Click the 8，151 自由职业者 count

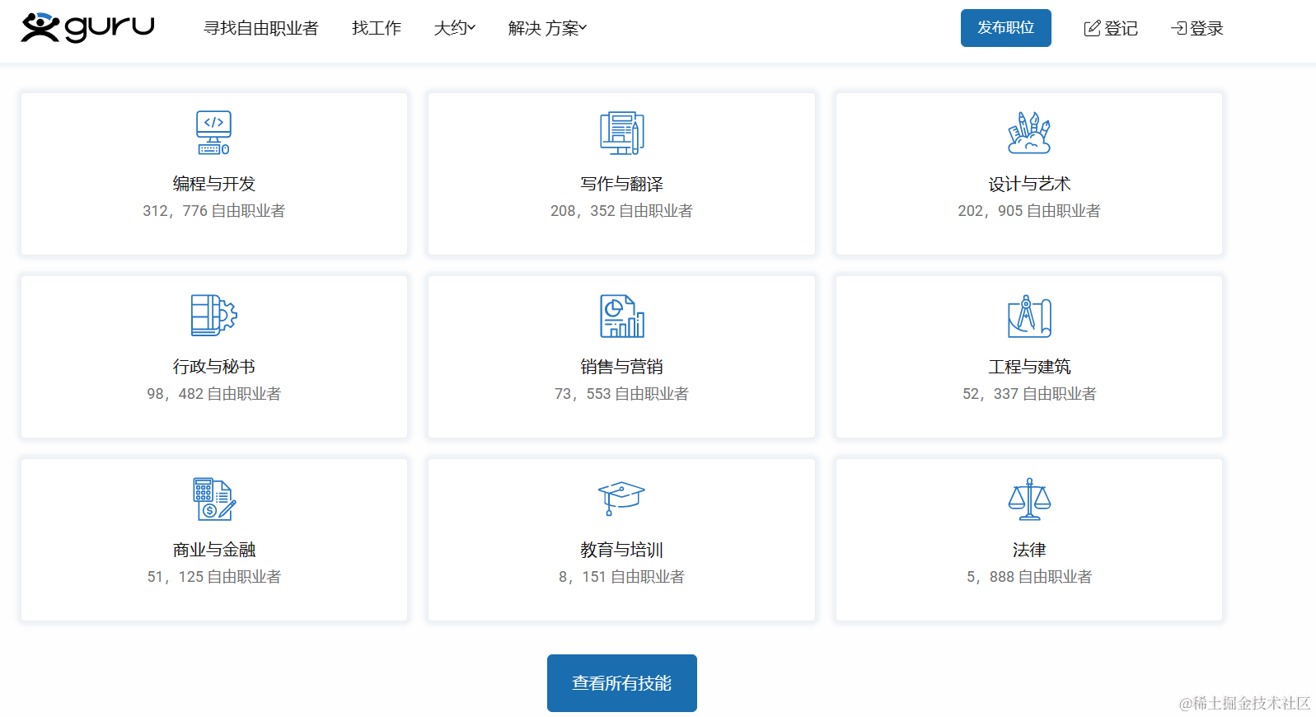click(x=621, y=577)
